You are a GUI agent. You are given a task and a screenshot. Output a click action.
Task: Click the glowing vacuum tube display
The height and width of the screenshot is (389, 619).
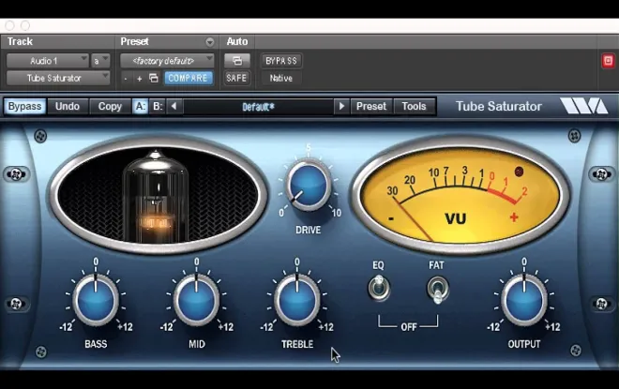(x=159, y=195)
